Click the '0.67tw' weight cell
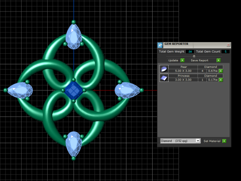This screenshot has height=181, width=241. point(213,71)
